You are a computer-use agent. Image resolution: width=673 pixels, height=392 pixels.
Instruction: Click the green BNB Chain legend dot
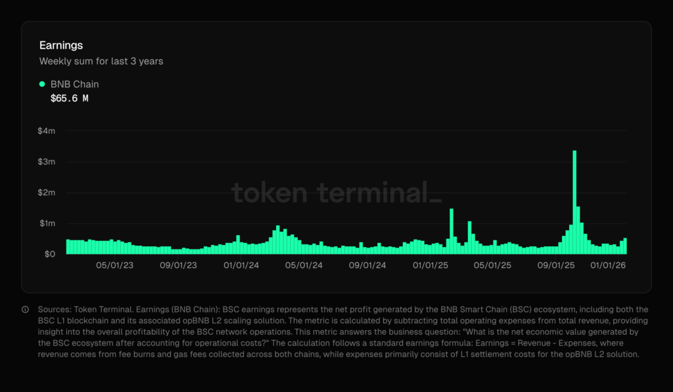(x=42, y=84)
